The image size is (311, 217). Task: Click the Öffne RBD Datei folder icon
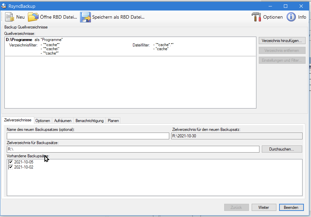[33, 17]
